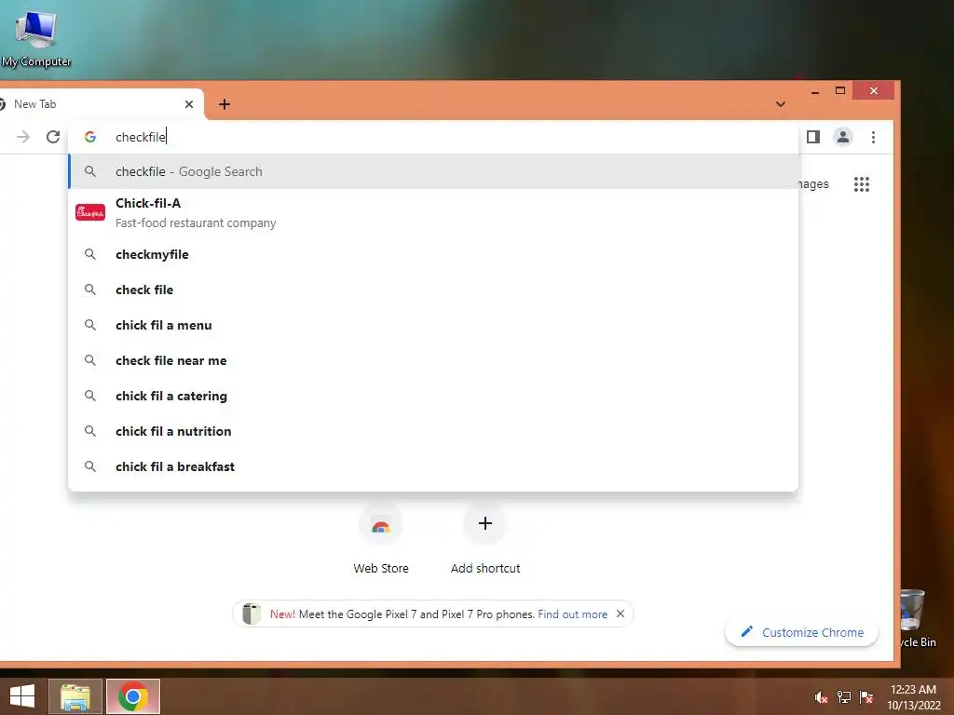
Task: Click the taskbar clock showing 12:23 AM
Action: click(x=913, y=697)
